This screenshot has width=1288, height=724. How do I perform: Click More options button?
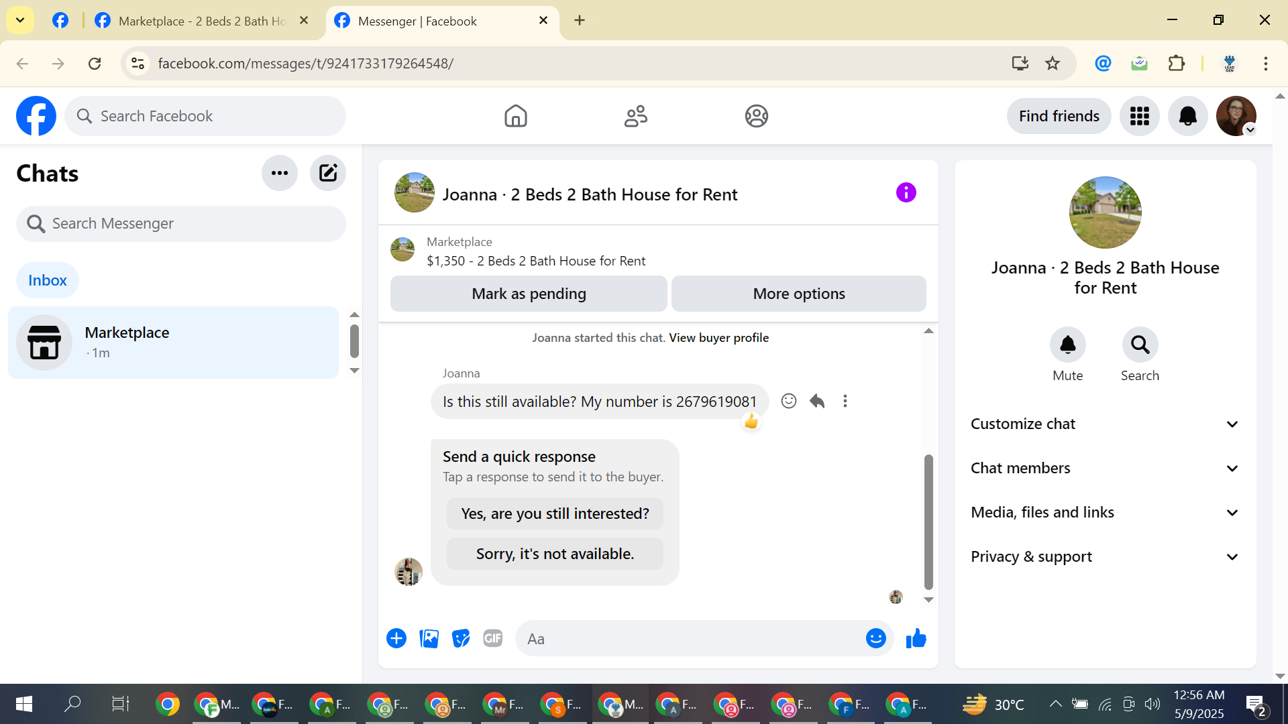(x=799, y=294)
